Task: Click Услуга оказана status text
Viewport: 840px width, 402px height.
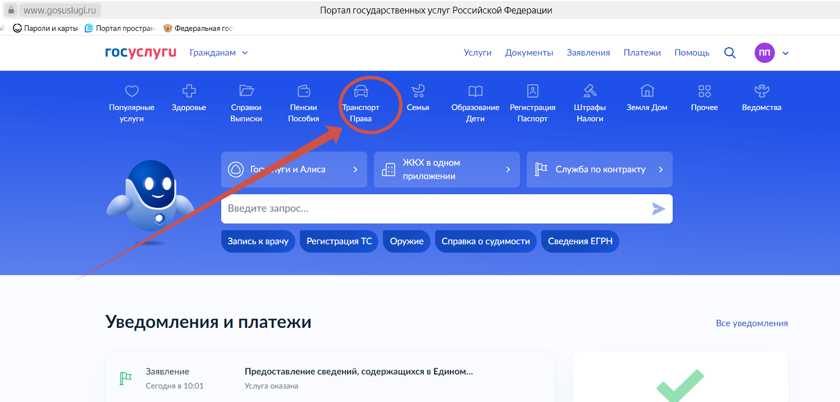Action: (x=272, y=386)
